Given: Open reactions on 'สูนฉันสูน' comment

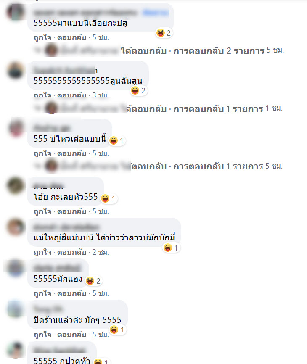Looking at the screenshot, I should tap(138, 90).
